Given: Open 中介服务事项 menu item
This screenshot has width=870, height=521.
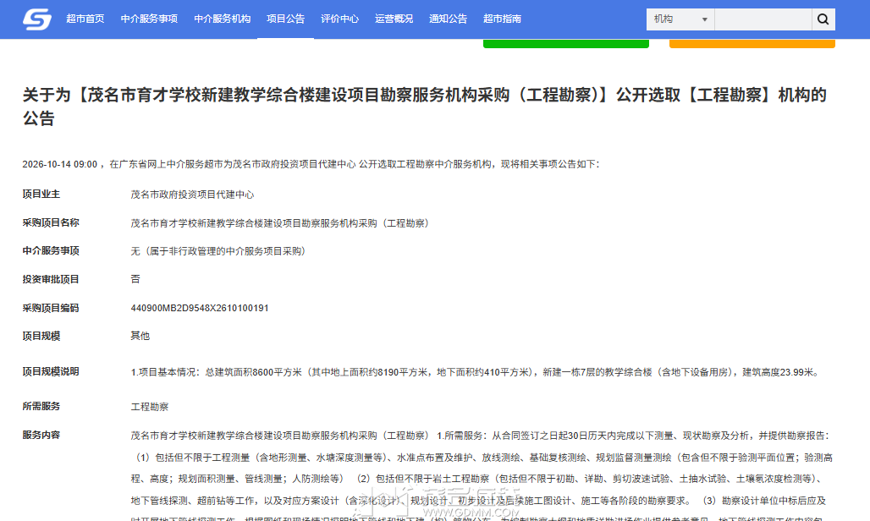Looking at the screenshot, I should click(149, 19).
